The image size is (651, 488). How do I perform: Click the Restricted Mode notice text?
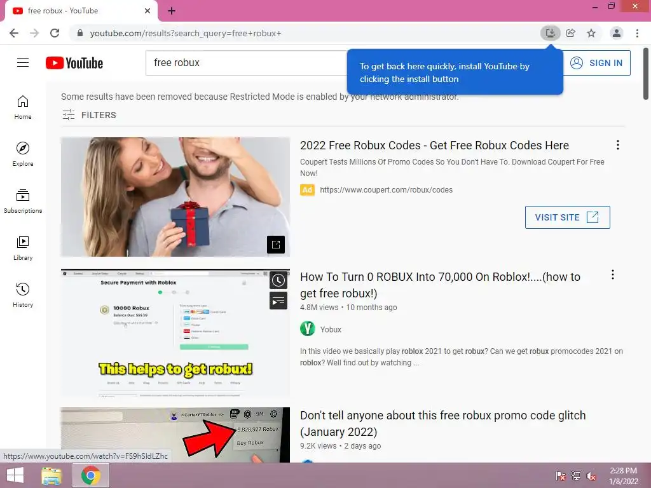pyautogui.click(x=260, y=97)
